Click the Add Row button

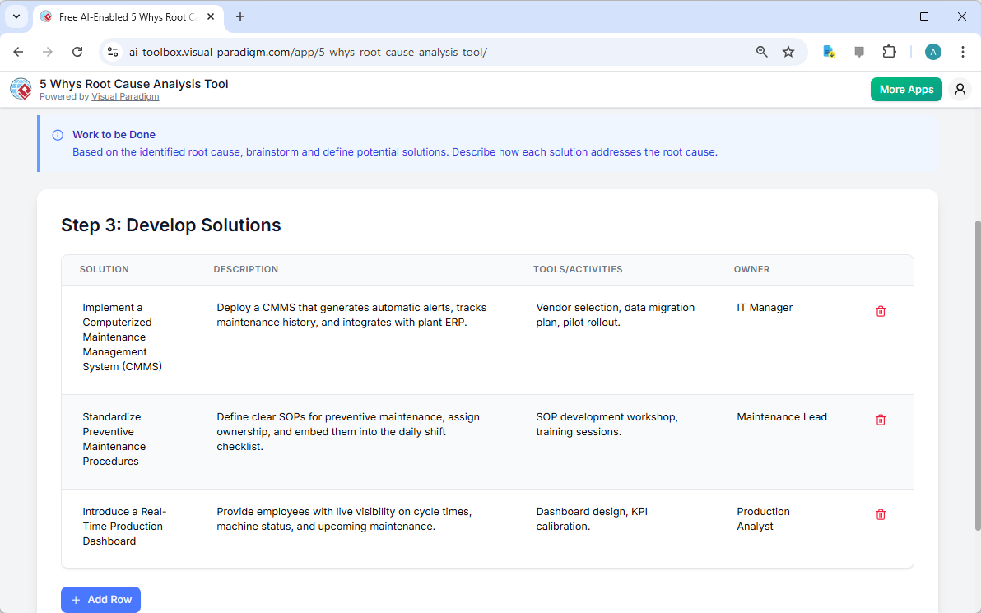tap(100, 599)
